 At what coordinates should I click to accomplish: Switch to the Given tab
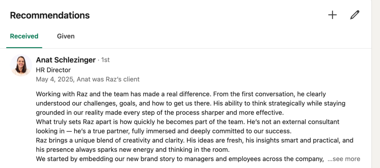coord(66,36)
